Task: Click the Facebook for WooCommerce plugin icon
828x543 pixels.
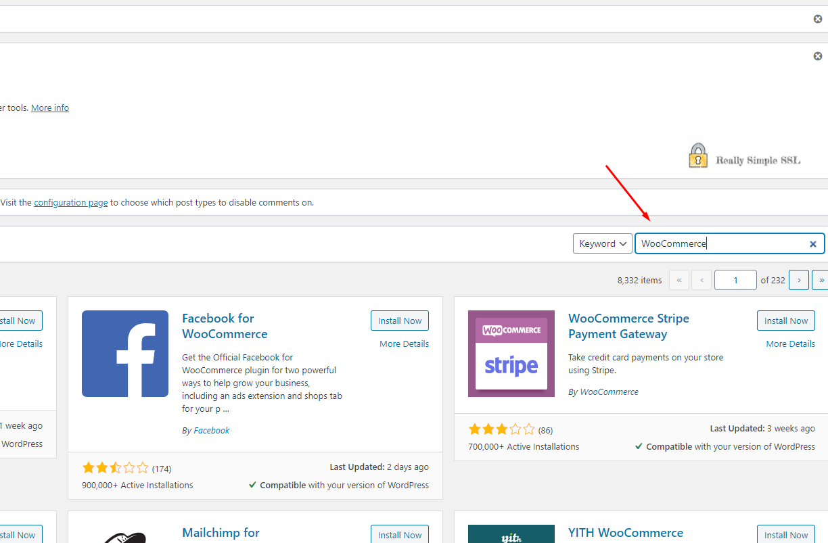Action: (x=125, y=354)
